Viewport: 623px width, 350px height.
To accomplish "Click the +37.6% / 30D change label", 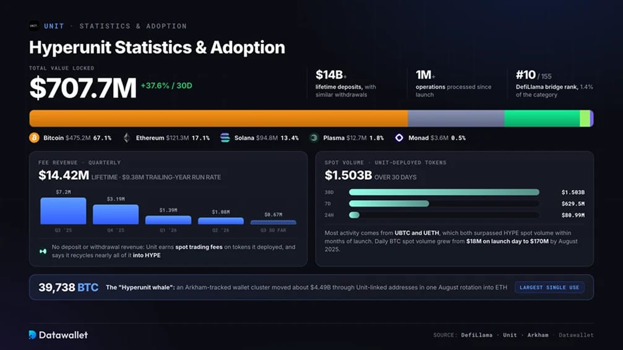I will coord(166,85).
